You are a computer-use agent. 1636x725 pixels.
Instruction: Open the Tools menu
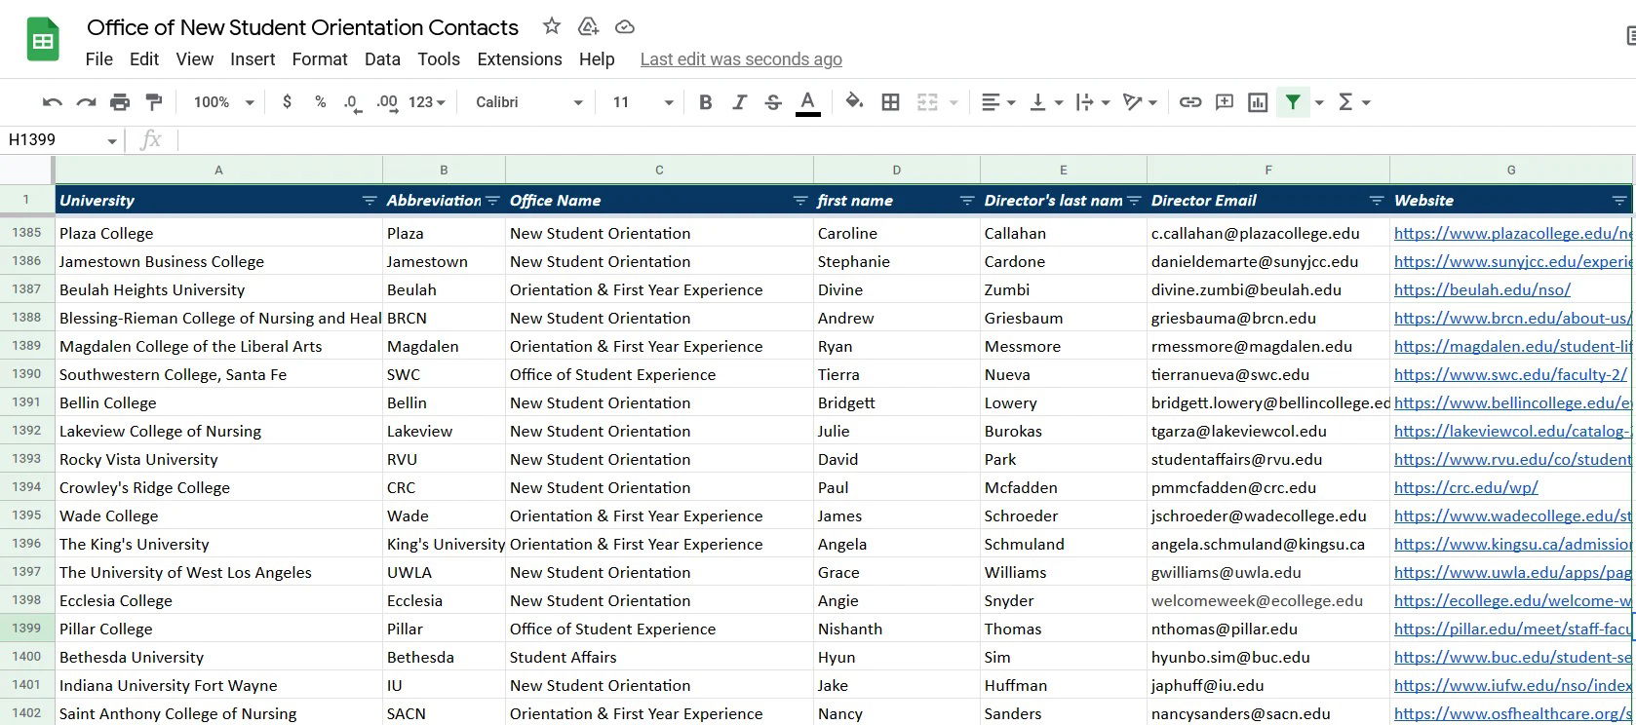439,59
